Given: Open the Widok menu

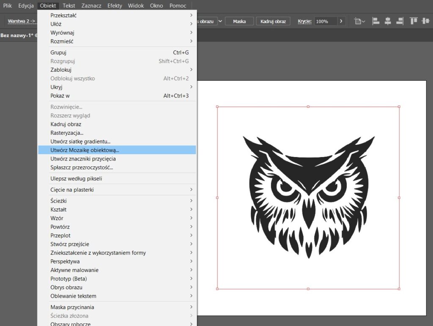Looking at the screenshot, I should 135,5.
